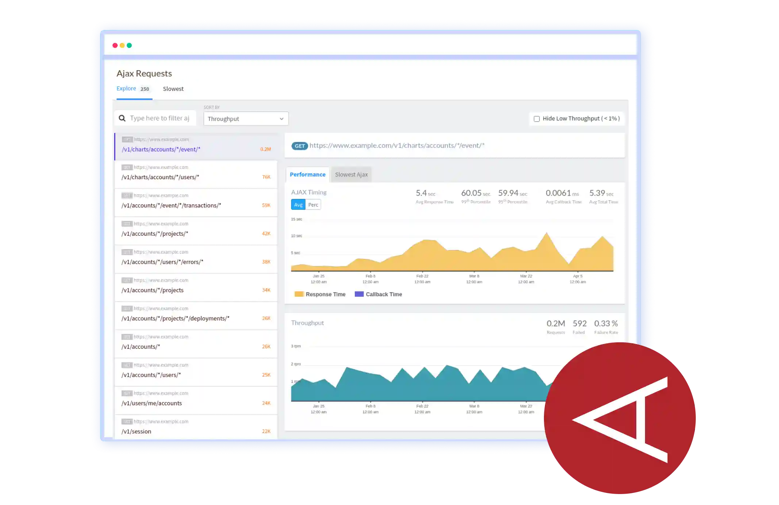
Task: Click the 0.0061 ms Avg Callback Time value
Action: [x=562, y=193]
